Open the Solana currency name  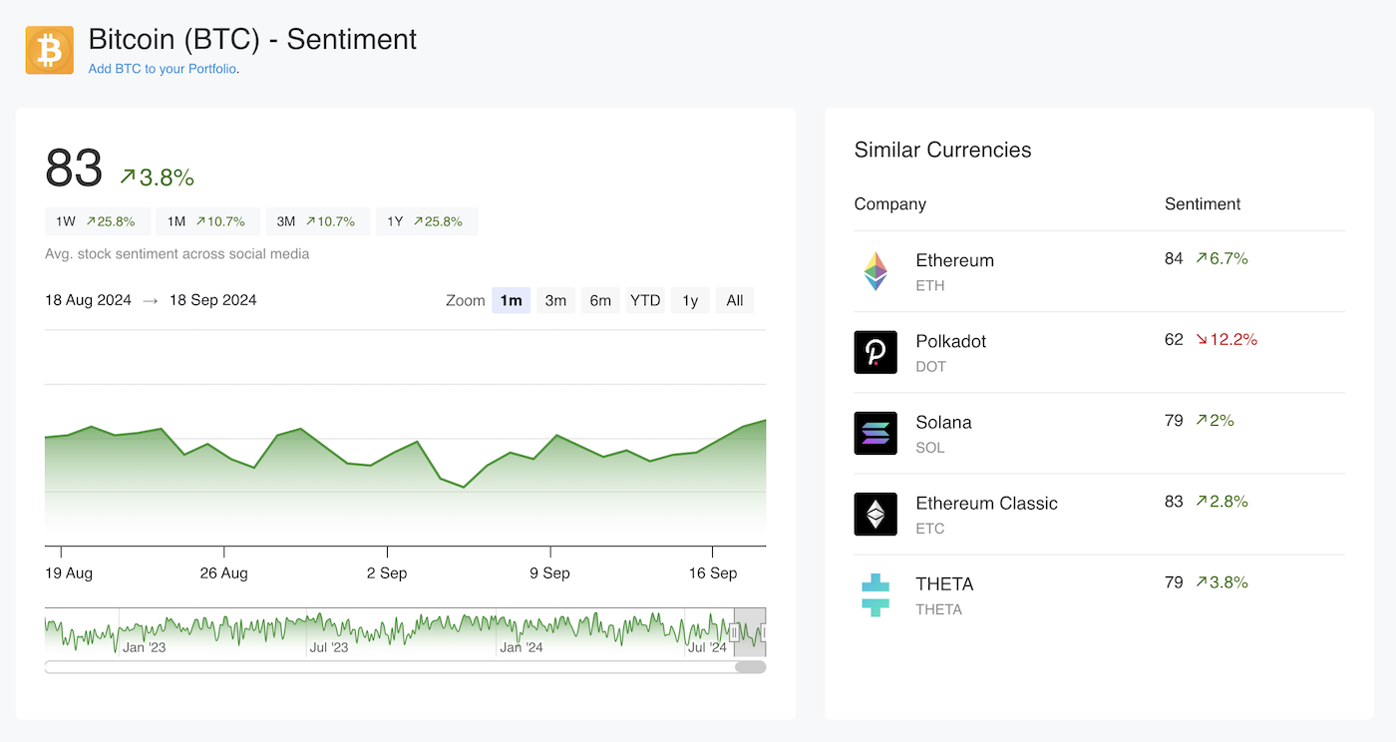pos(944,422)
